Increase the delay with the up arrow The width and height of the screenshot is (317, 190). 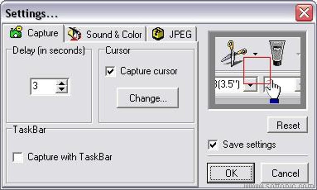click(x=62, y=83)
